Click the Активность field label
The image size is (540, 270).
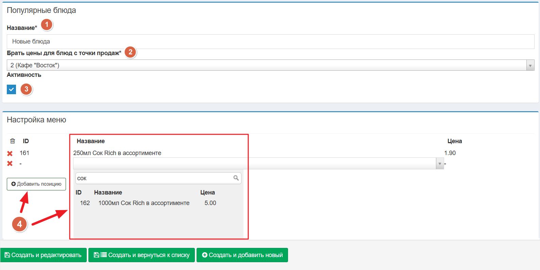[x=24, y=75]
